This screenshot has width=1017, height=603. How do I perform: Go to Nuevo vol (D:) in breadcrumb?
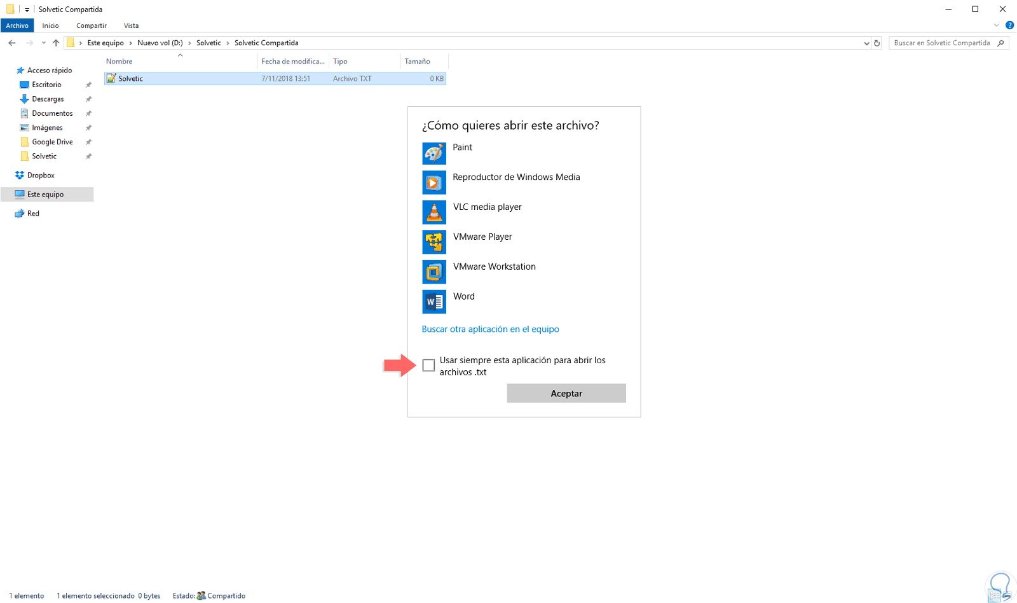point(160,43)
